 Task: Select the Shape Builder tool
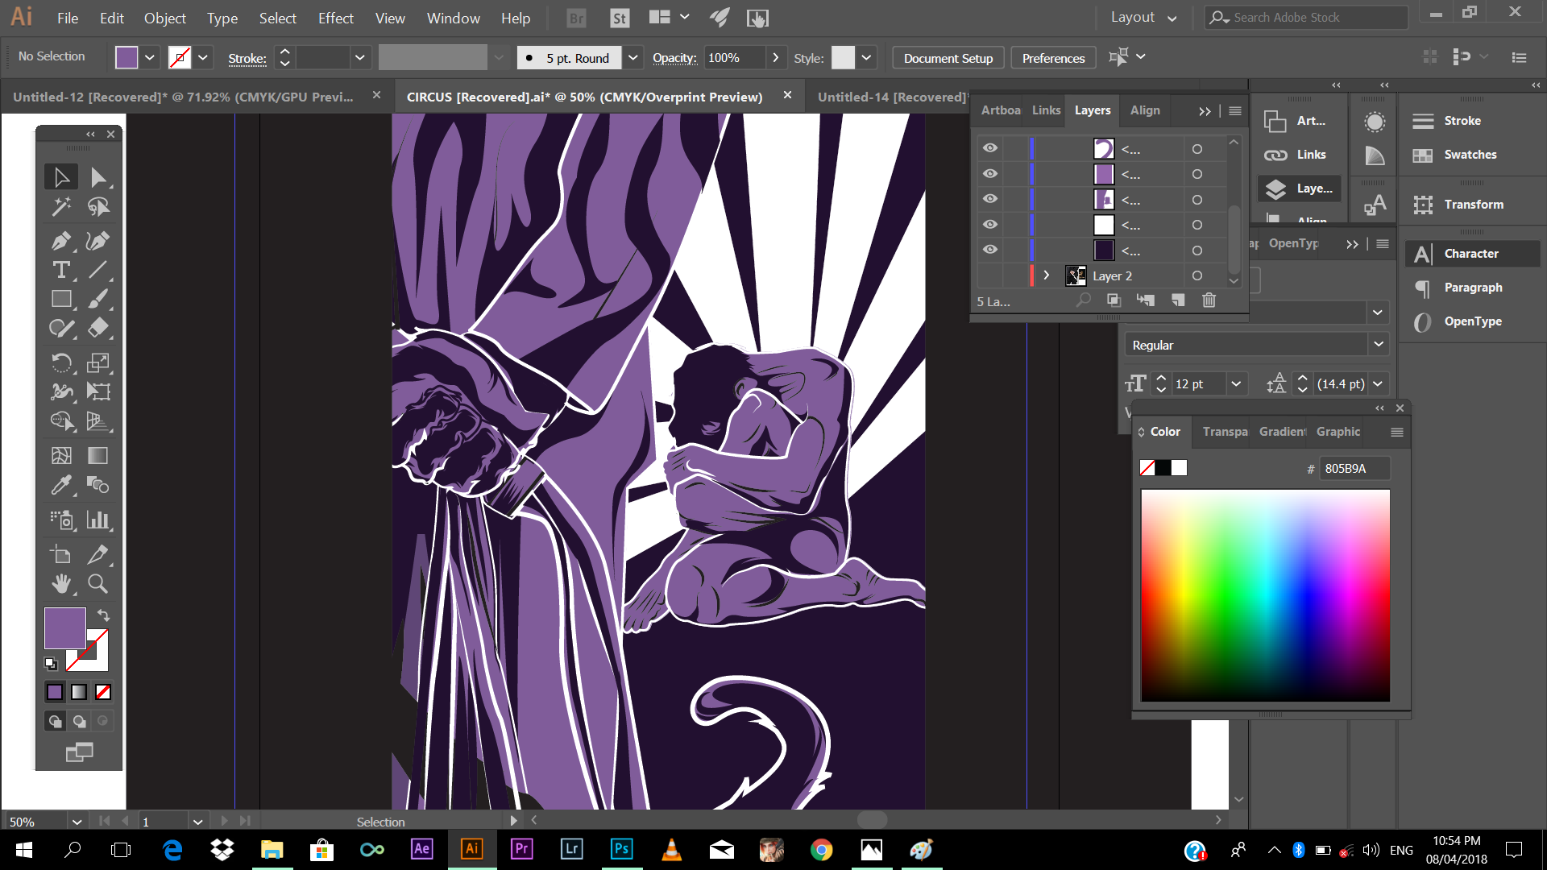61,420
